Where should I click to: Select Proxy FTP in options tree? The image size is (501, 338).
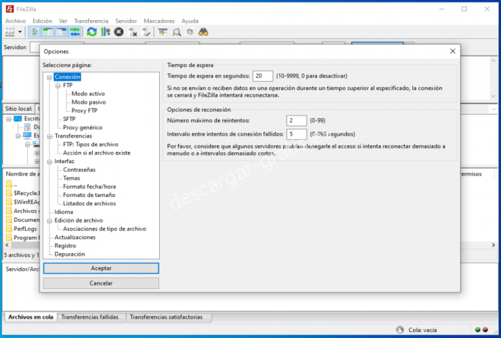pos(84,110)
